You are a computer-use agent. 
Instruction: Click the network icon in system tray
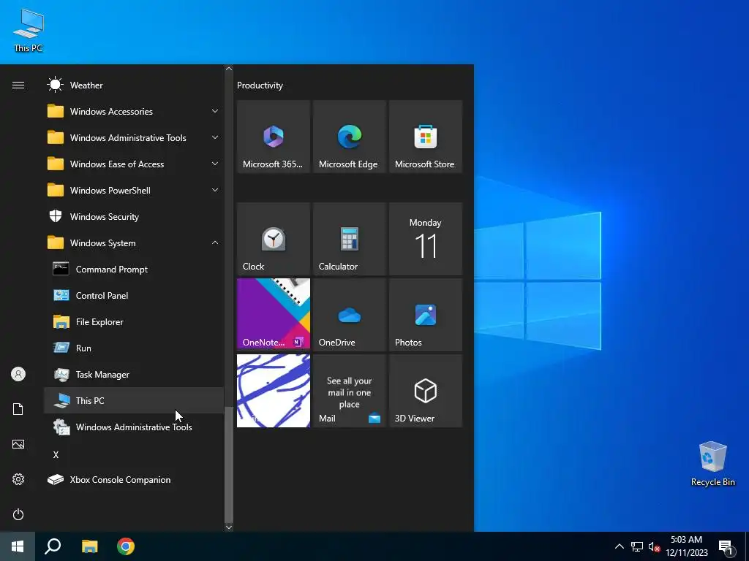coord(637,546)
